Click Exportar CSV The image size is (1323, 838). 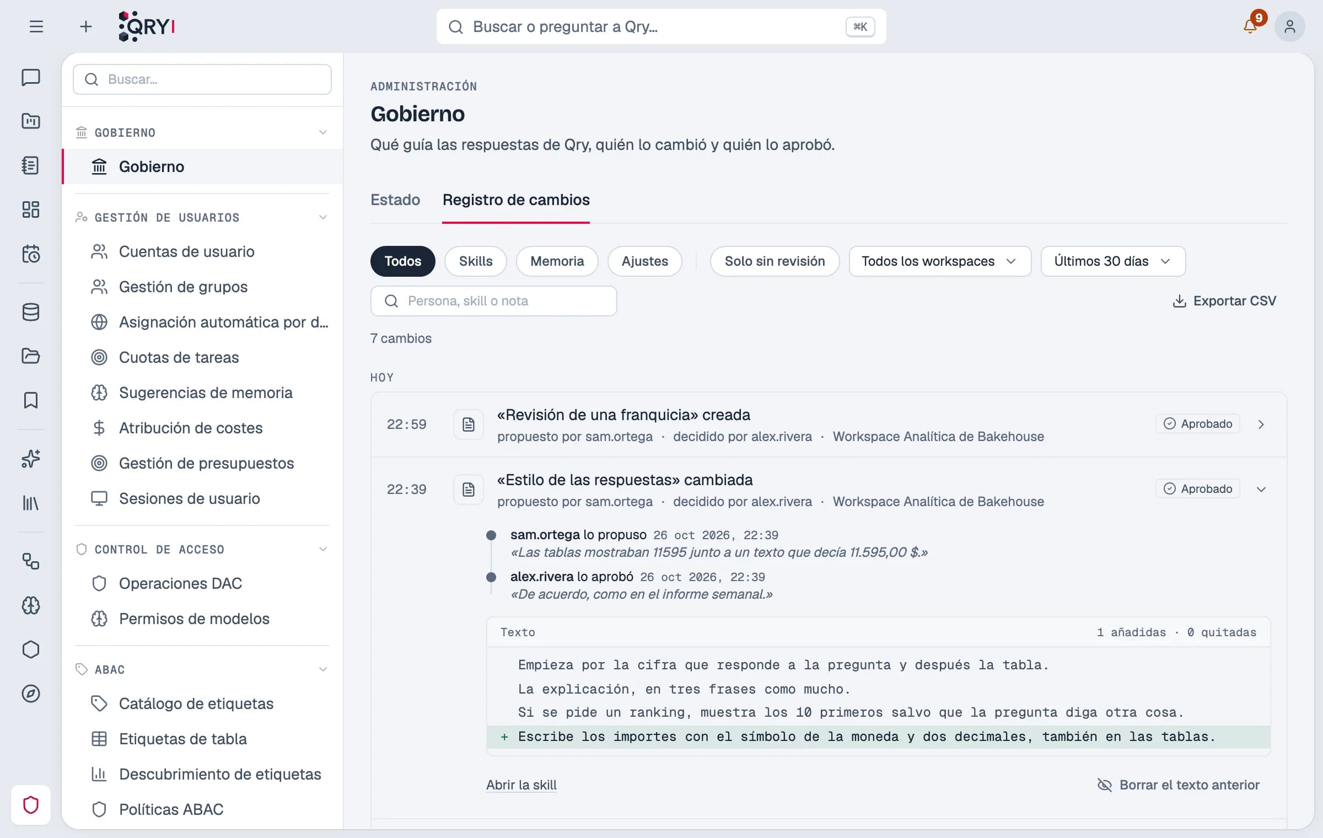pyautogui.click(x=1224, y=301)
